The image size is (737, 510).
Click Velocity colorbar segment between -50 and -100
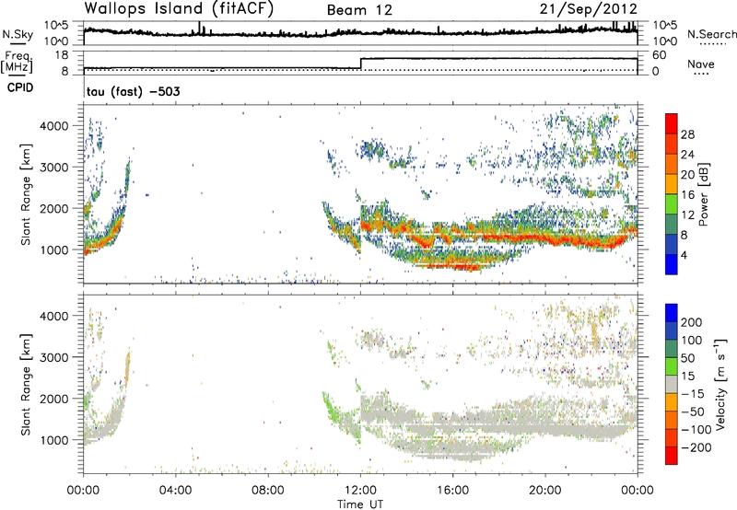pyautogui.click(x=672, y=420)
